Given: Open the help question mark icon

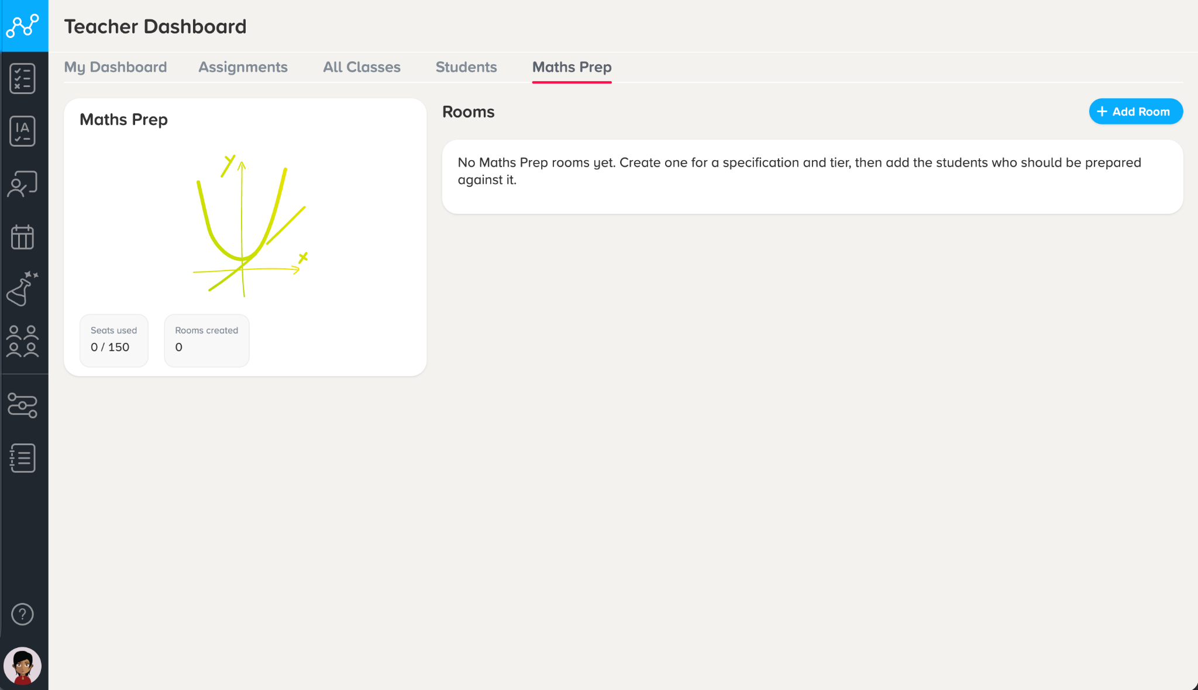Looking at the screenshot, I should (23, 614).
